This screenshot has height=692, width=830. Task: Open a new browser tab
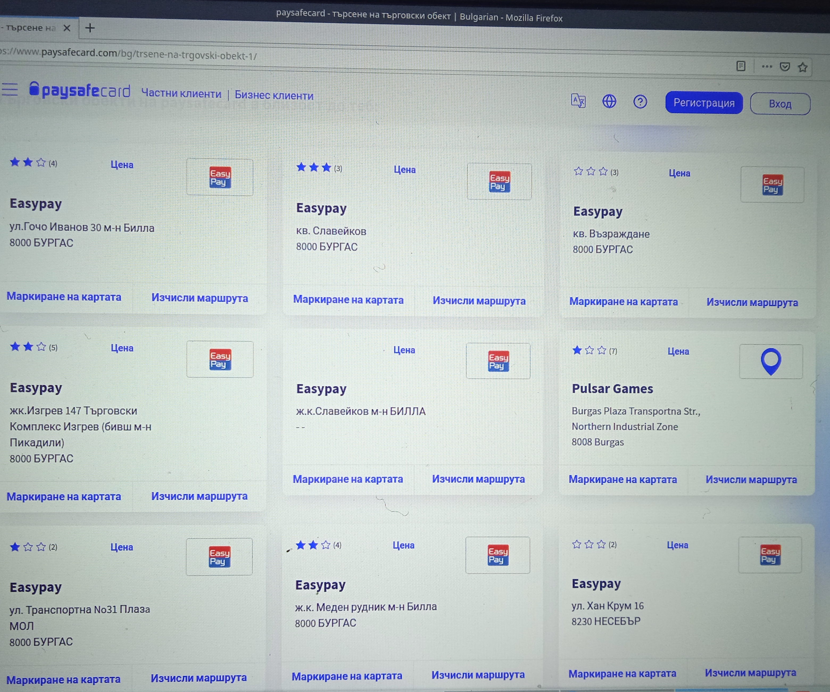(x=90, y=28)
